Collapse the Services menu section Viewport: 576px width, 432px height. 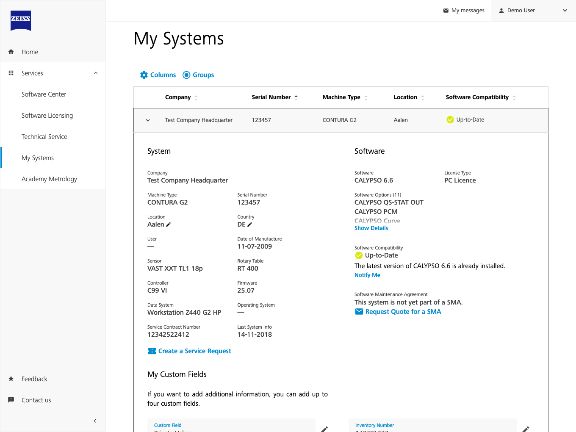click(96, 73)
